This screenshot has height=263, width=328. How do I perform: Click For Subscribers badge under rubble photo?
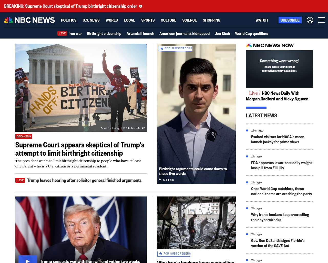tap(174, 253)
